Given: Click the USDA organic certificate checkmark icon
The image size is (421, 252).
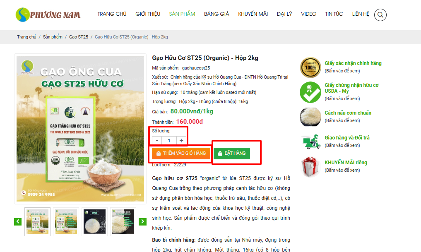Looking at the screenshot, I should tap(310, 92).
